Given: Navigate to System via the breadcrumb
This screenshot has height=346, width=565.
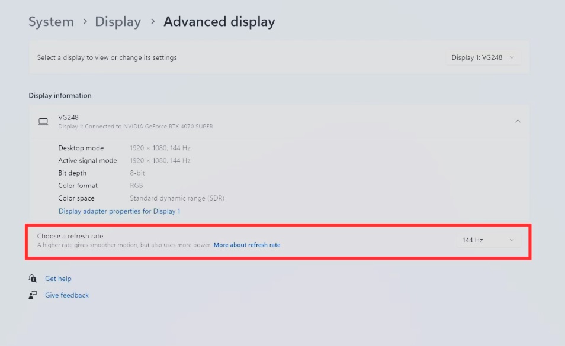Looking at the screenshot, I should tap(51, 21).
